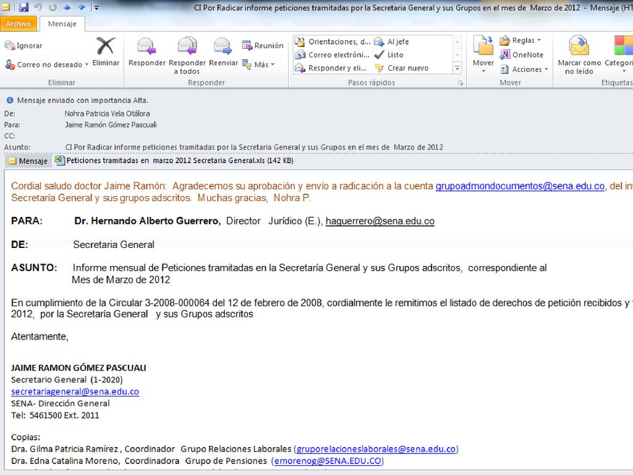Open the Mover dropdown button
The image size is (633, 475).
coord(483,54)
